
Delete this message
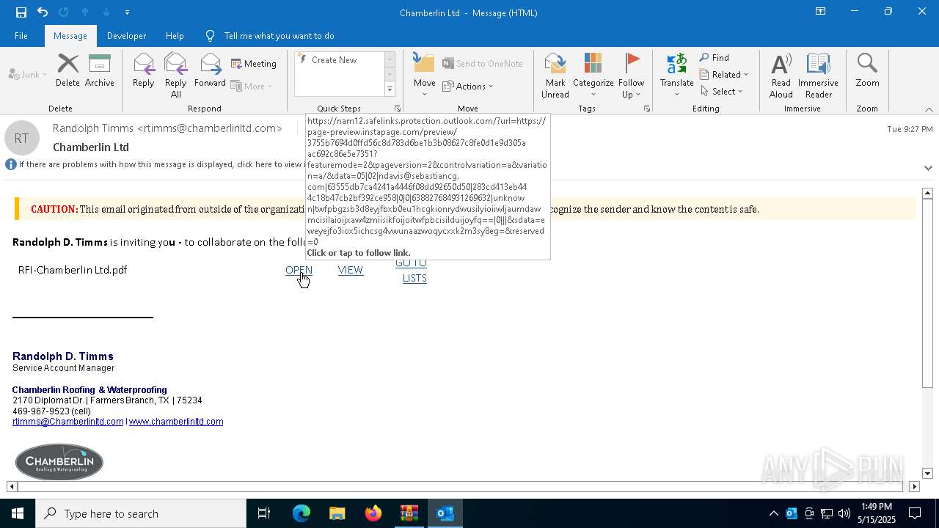pos(67,70)
